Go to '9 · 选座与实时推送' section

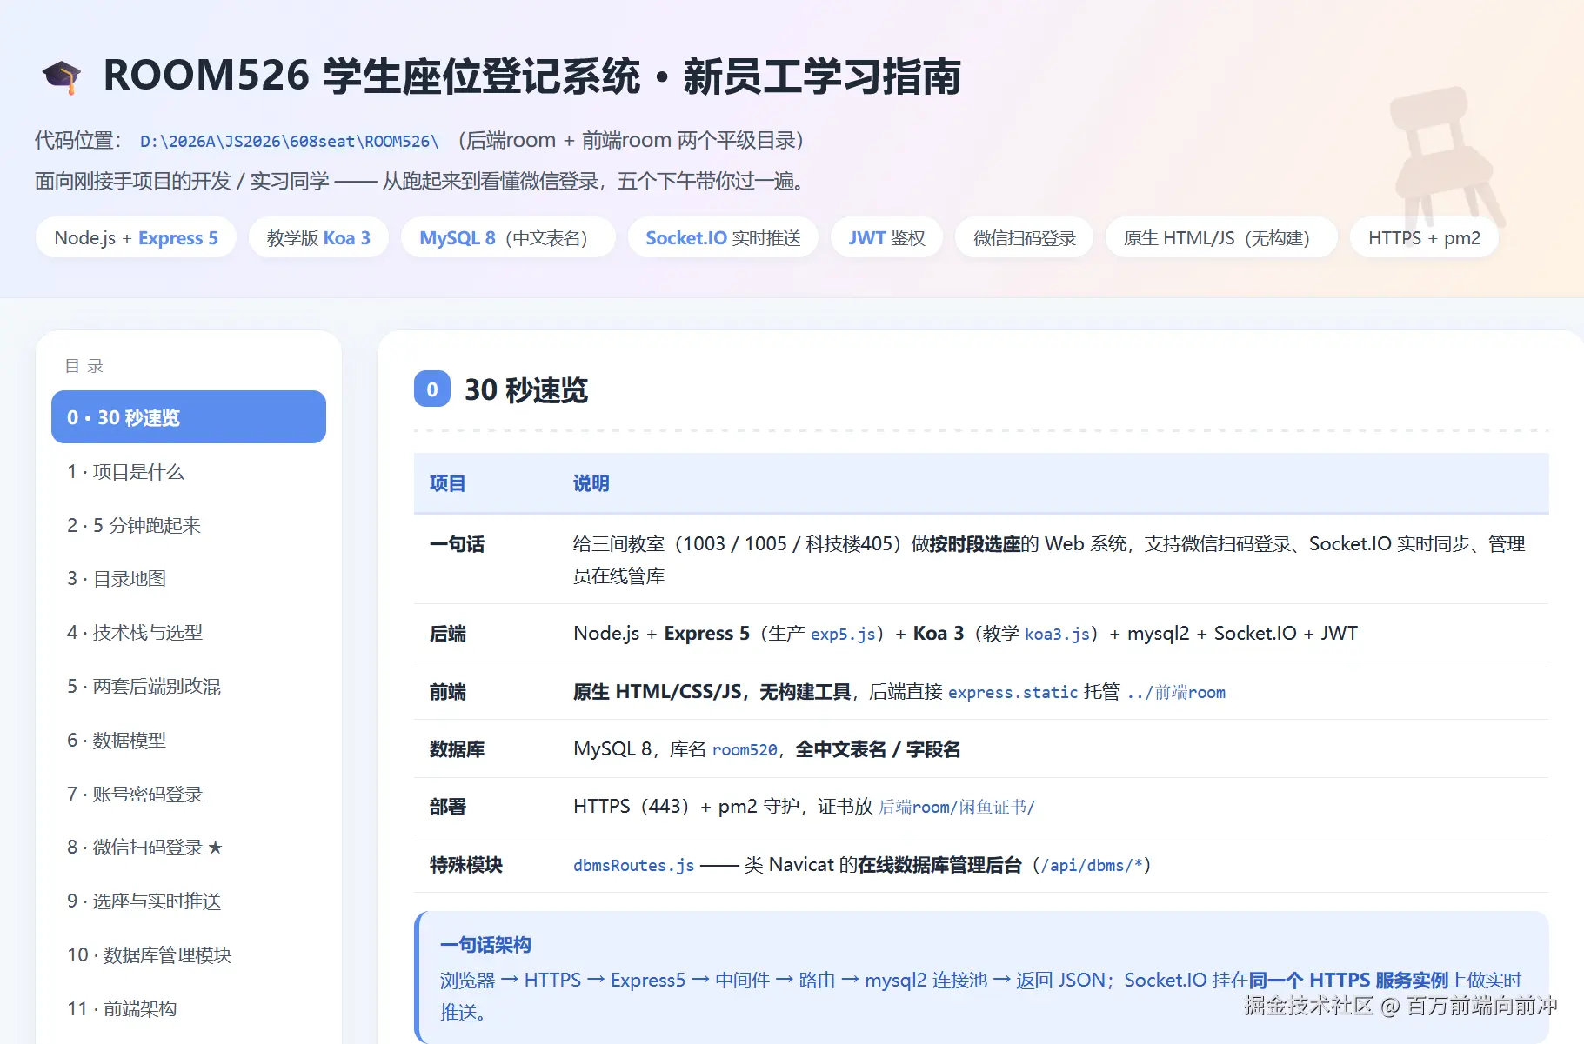tap(189, 901)
